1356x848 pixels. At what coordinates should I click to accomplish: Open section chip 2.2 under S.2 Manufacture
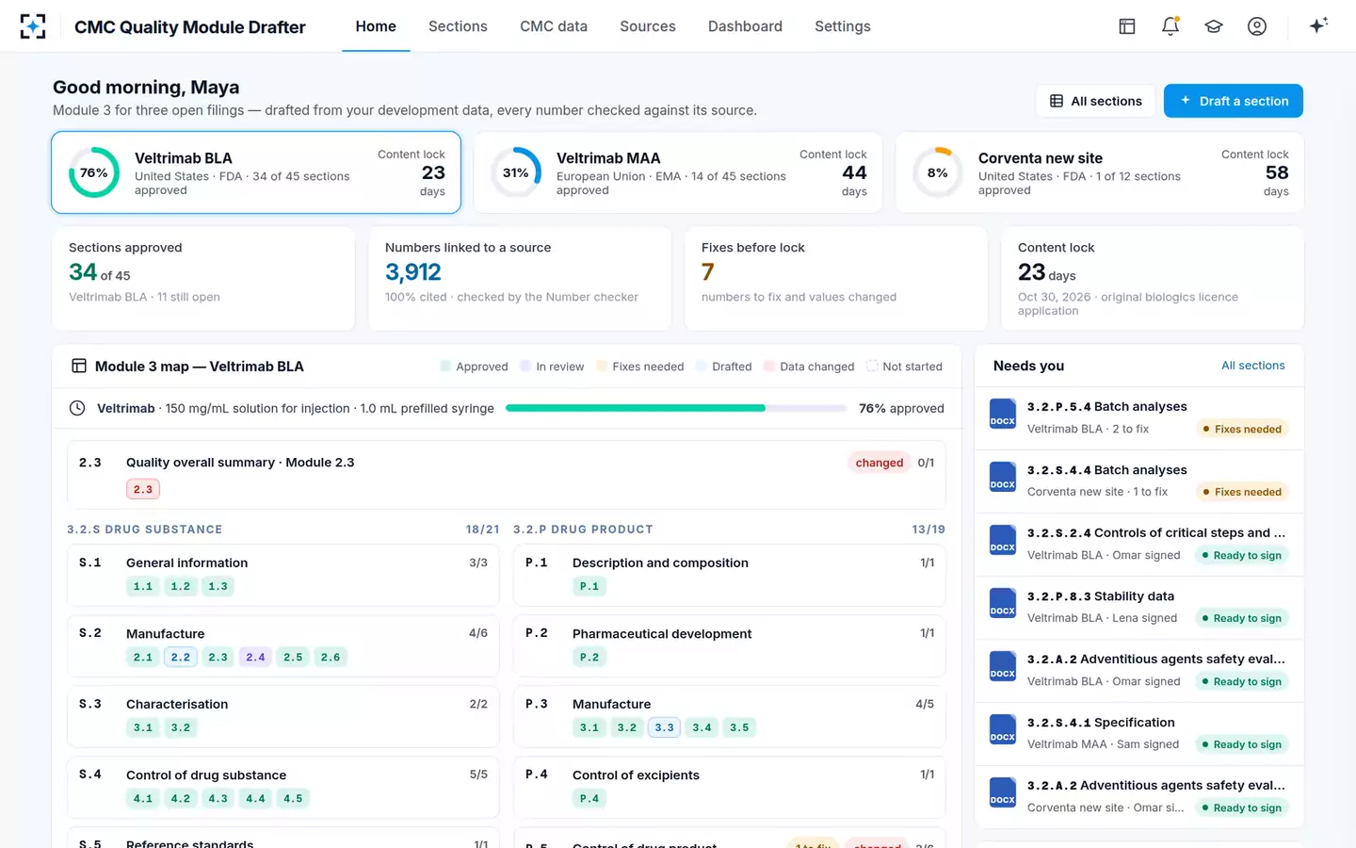(x=181, y=657)
